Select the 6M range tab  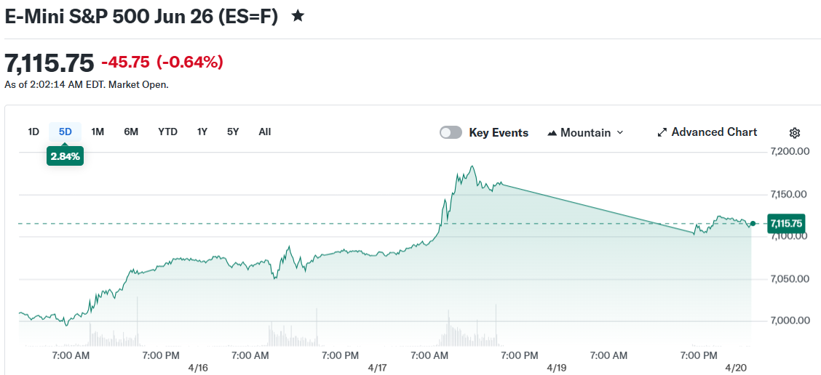point(131,132)
